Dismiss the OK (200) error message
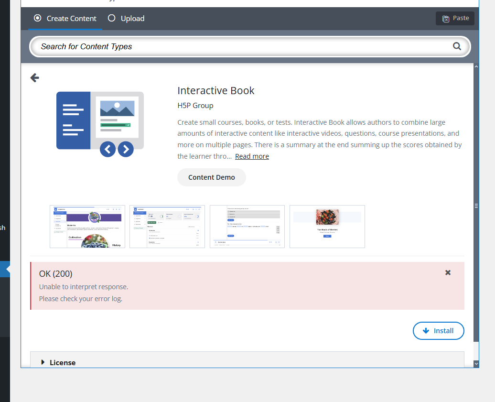495x402 pixels. [448, 272]
